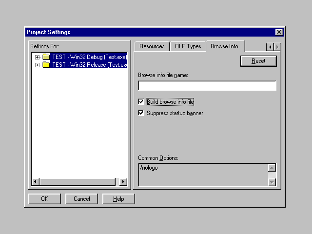Select the Browse Info tab
The width and height of the screenshot is (312, 234).
pos(224,46)
